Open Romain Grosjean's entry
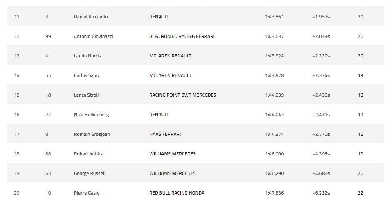Viewport: 388px width, 199px height. (92, 134)
